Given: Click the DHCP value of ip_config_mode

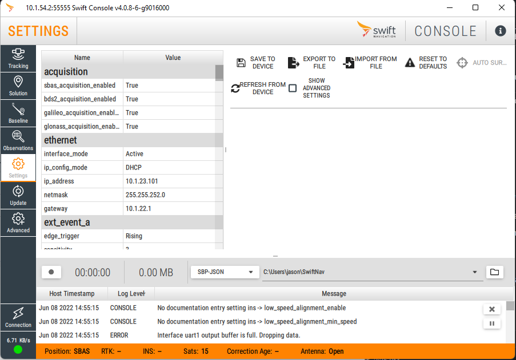Looking at the screenshot, I should (x=134, y=168).
